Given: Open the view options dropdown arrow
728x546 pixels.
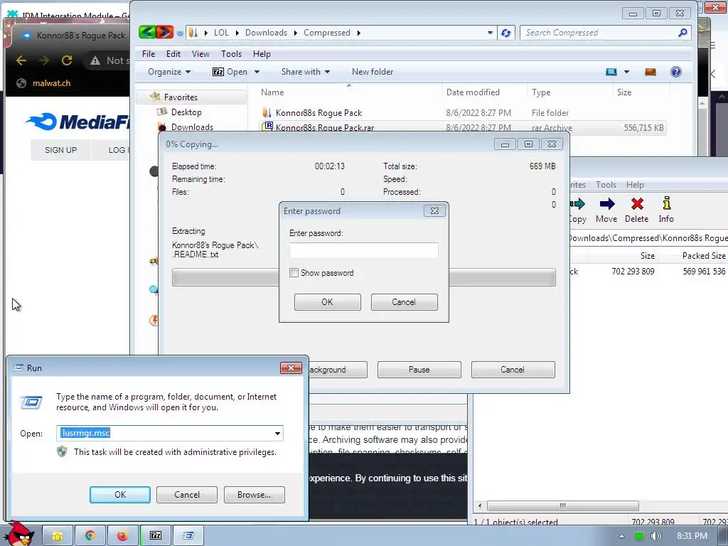Looking at the screenshot, I should [x=626, y=72].
